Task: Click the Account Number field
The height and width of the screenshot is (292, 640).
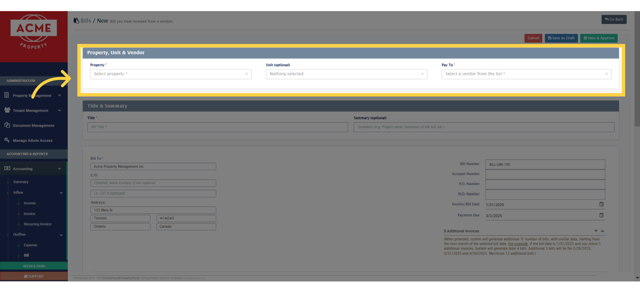Action: pos(545,174)
